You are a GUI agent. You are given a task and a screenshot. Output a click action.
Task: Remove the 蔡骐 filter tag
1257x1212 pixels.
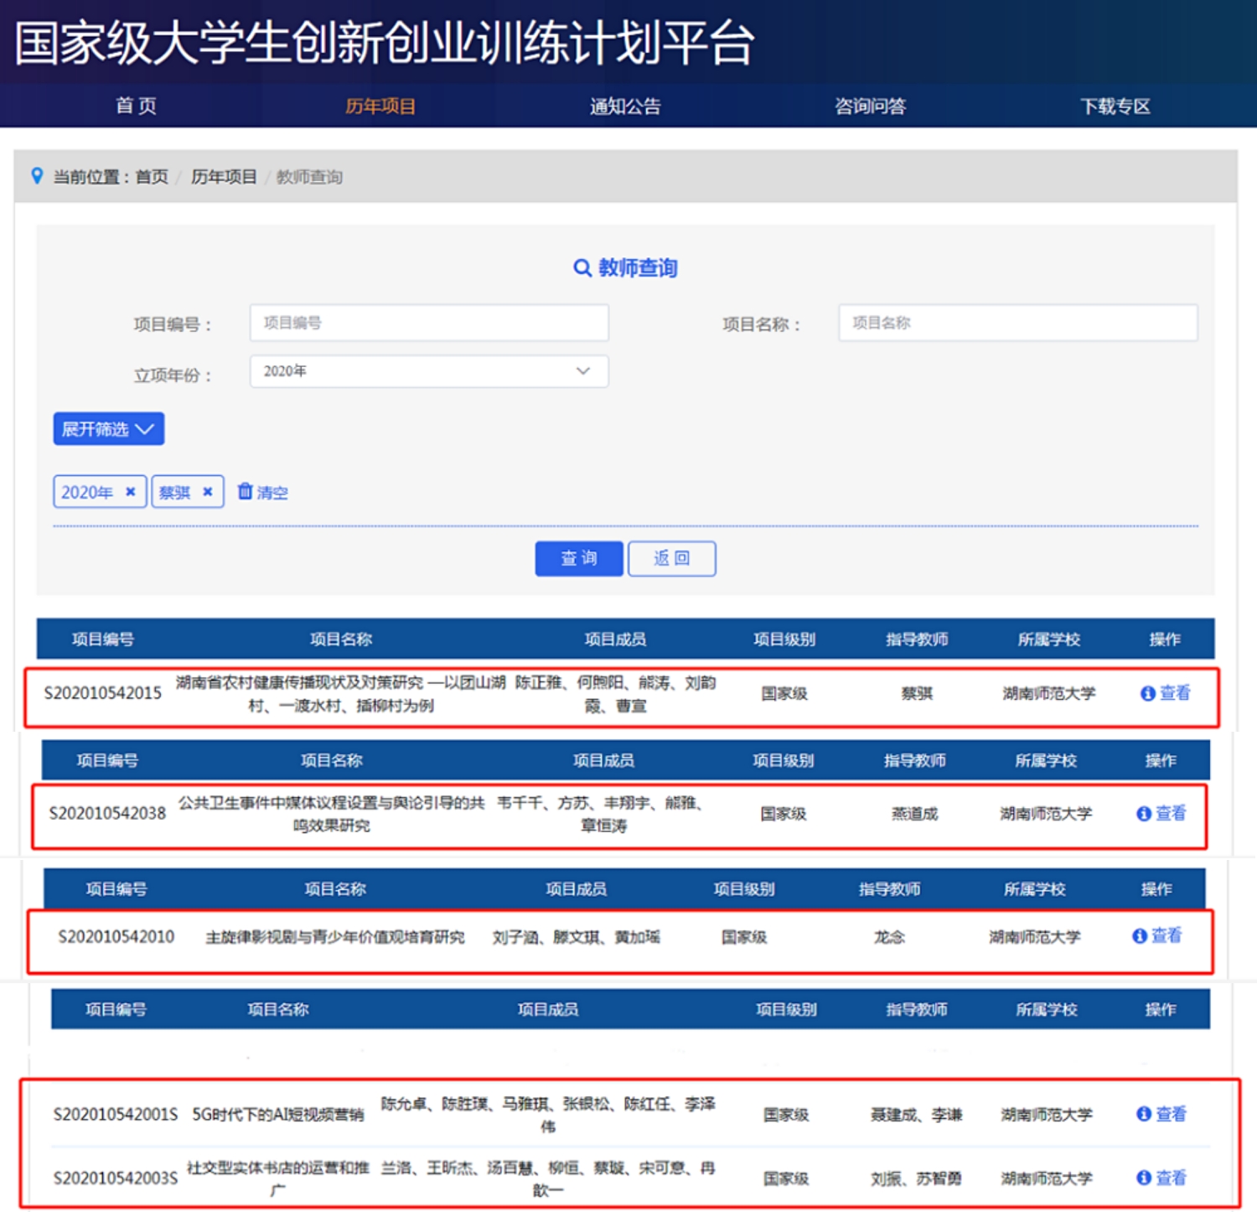(x=208, y=492)
